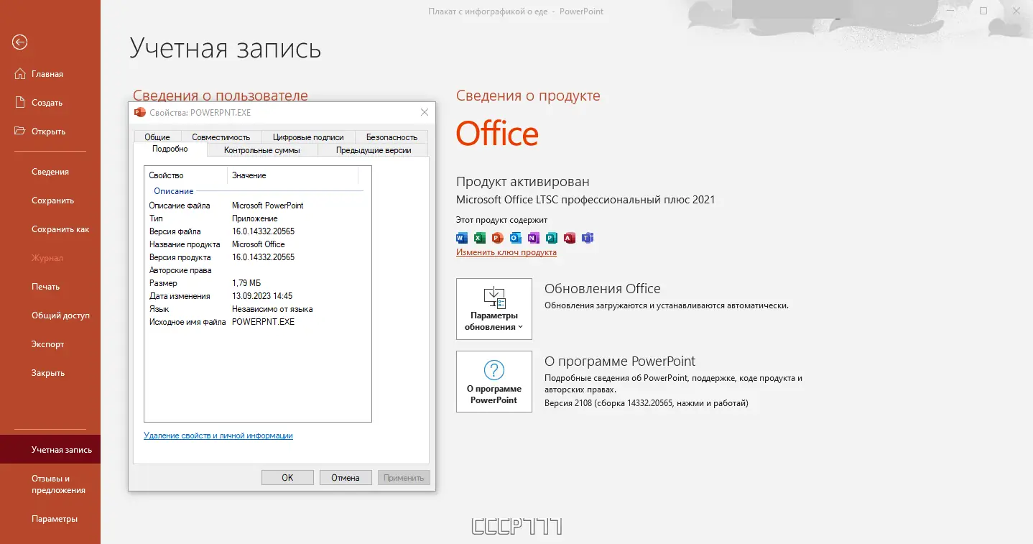Screen dimensions: 1033x544
Task: Switch to the Контрольные суммы tab
Action: point(261,150)
